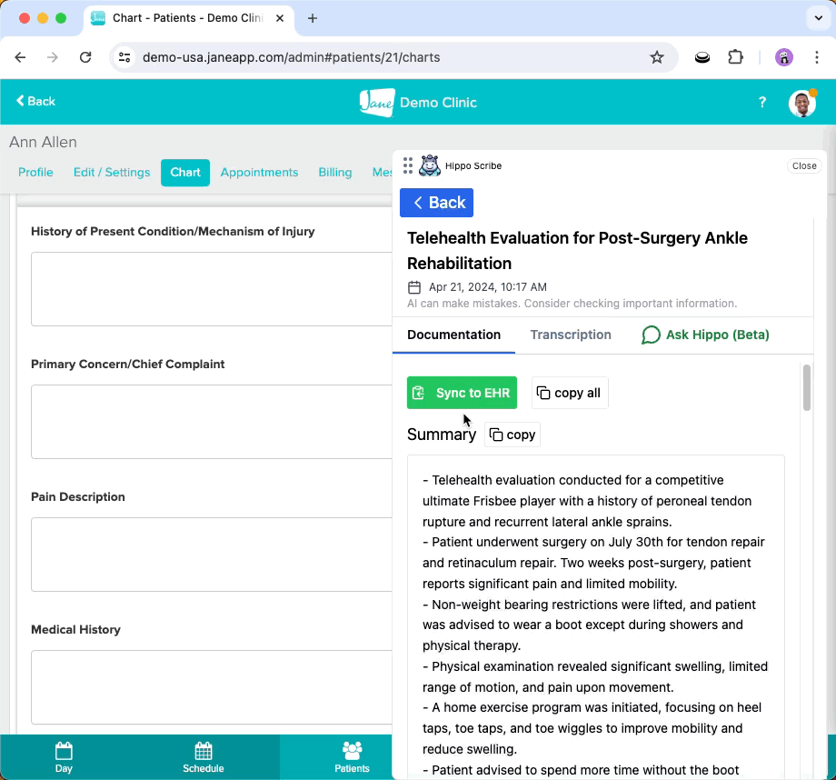Click the calendar icon beside Apr 21, 2024
836x780 pixels.
(x=414, y=287)
